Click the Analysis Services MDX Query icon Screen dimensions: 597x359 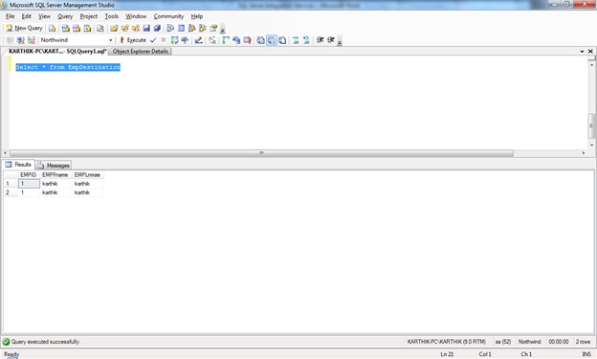click(x=65, y=28)
